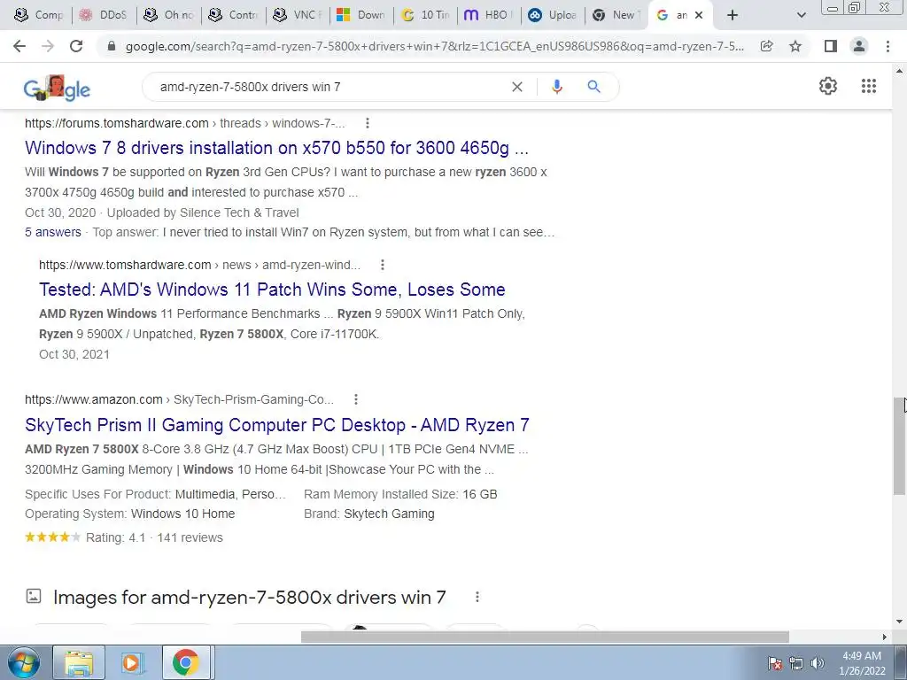Open options for the Images section

[477, 597]
